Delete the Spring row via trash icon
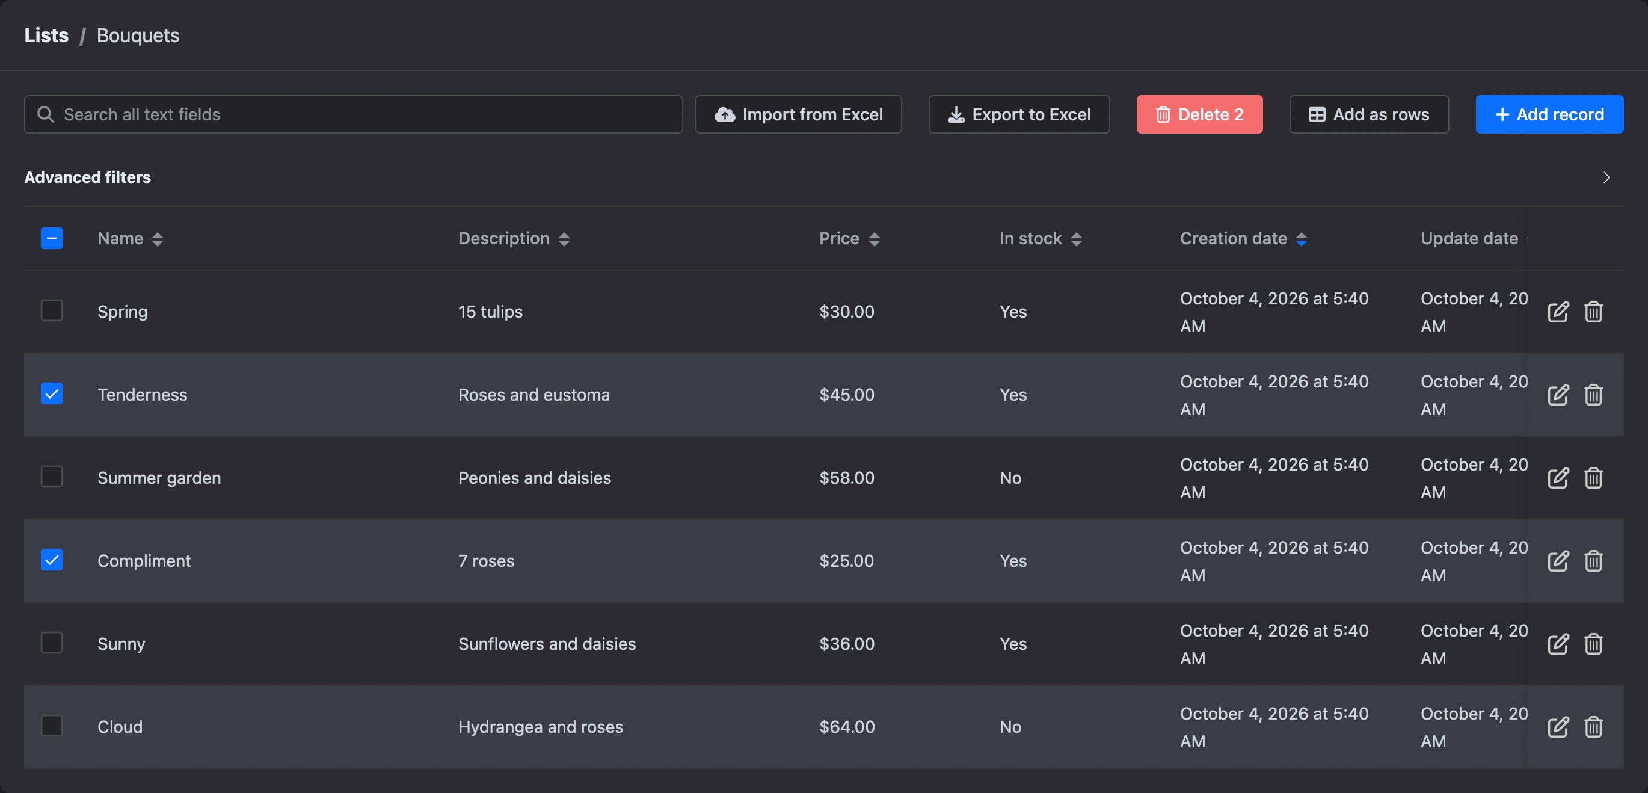The width and height of the screenshot is (1648, 793). point(1593,312)
